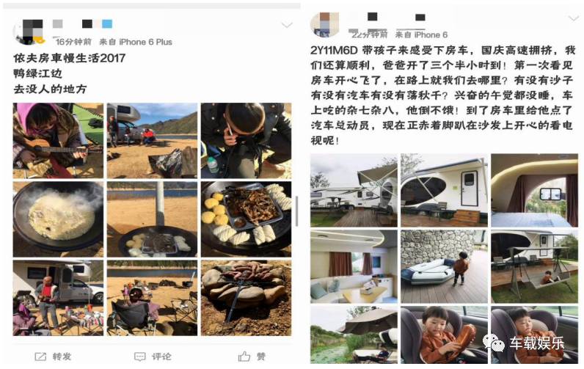Click the 依夫房車慢生活2017 post text
Image resolution: width=584 pixels, height=369 pixels.
(70, 58)
